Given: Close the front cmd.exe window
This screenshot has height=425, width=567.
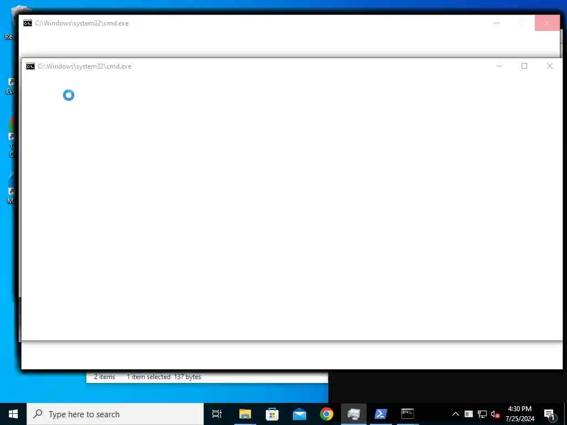Looking at the screenshot, I should pos(550,66).
